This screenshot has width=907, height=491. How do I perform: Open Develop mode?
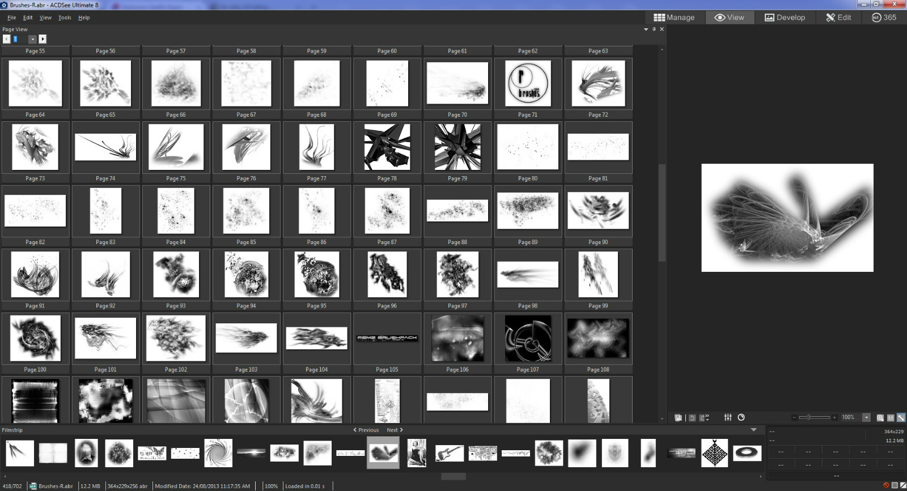click(x=785, y=18)
